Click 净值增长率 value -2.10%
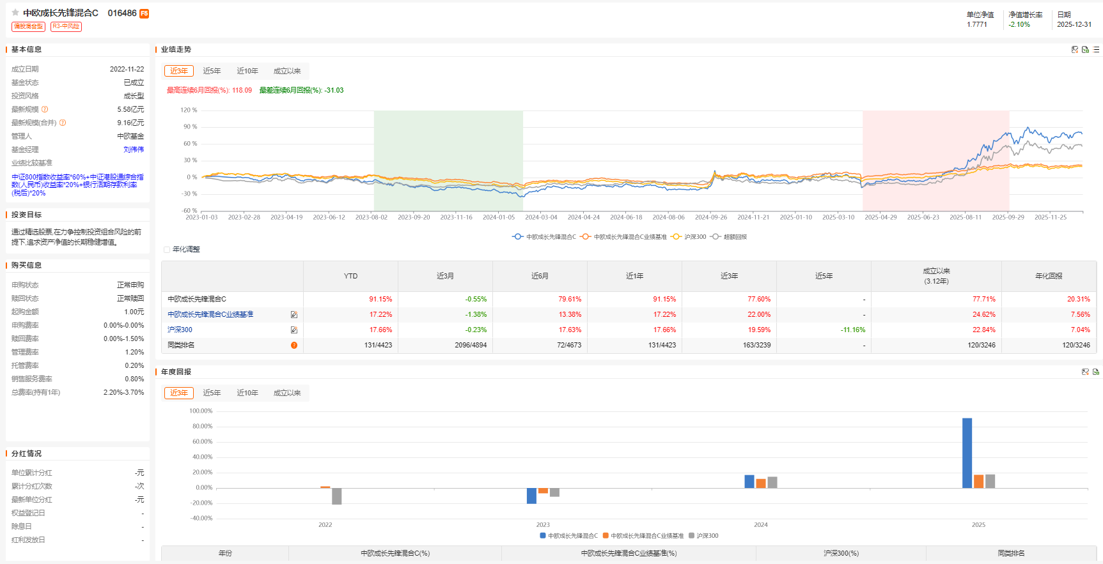The image size is (1103, 564). 1019,24
